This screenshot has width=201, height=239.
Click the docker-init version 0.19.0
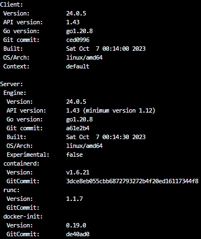point(76,225)
